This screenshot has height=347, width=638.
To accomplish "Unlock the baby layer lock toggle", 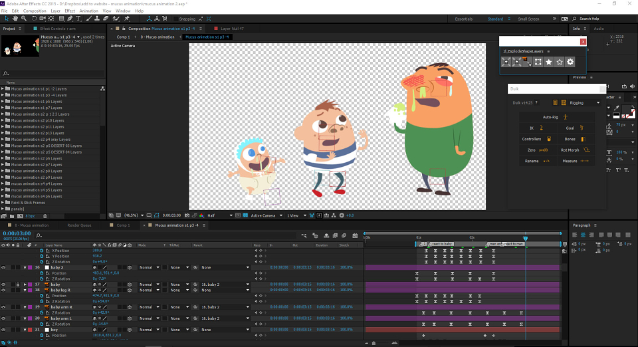I will (17, 285).
